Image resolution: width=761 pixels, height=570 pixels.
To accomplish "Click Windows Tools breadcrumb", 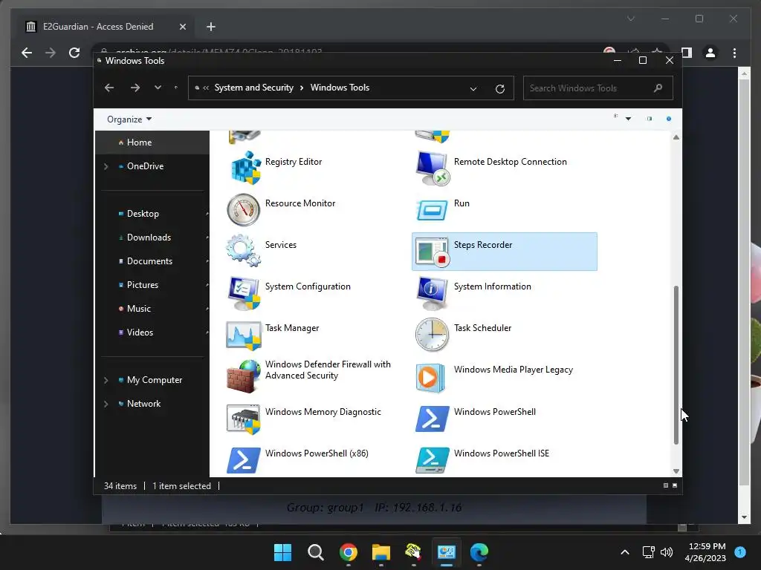I will pyautogui.click(x=340, y=88).
